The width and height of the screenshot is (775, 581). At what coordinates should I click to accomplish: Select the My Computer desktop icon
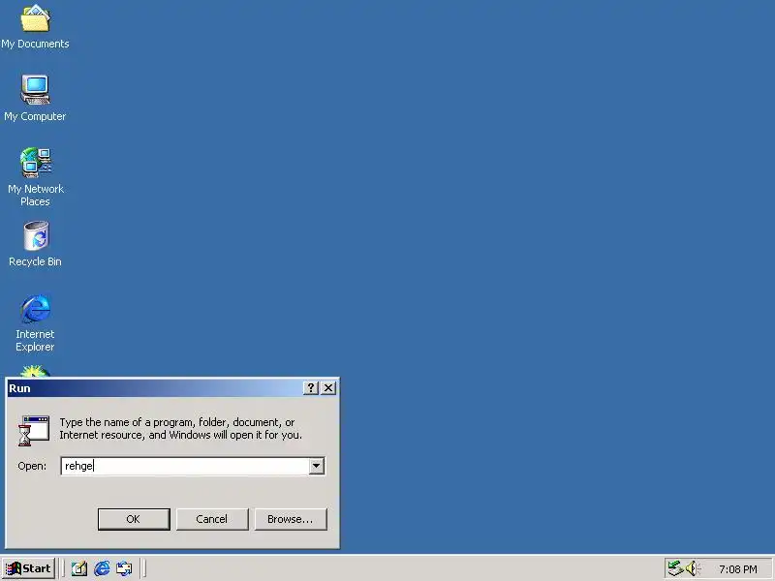[35, 98]
